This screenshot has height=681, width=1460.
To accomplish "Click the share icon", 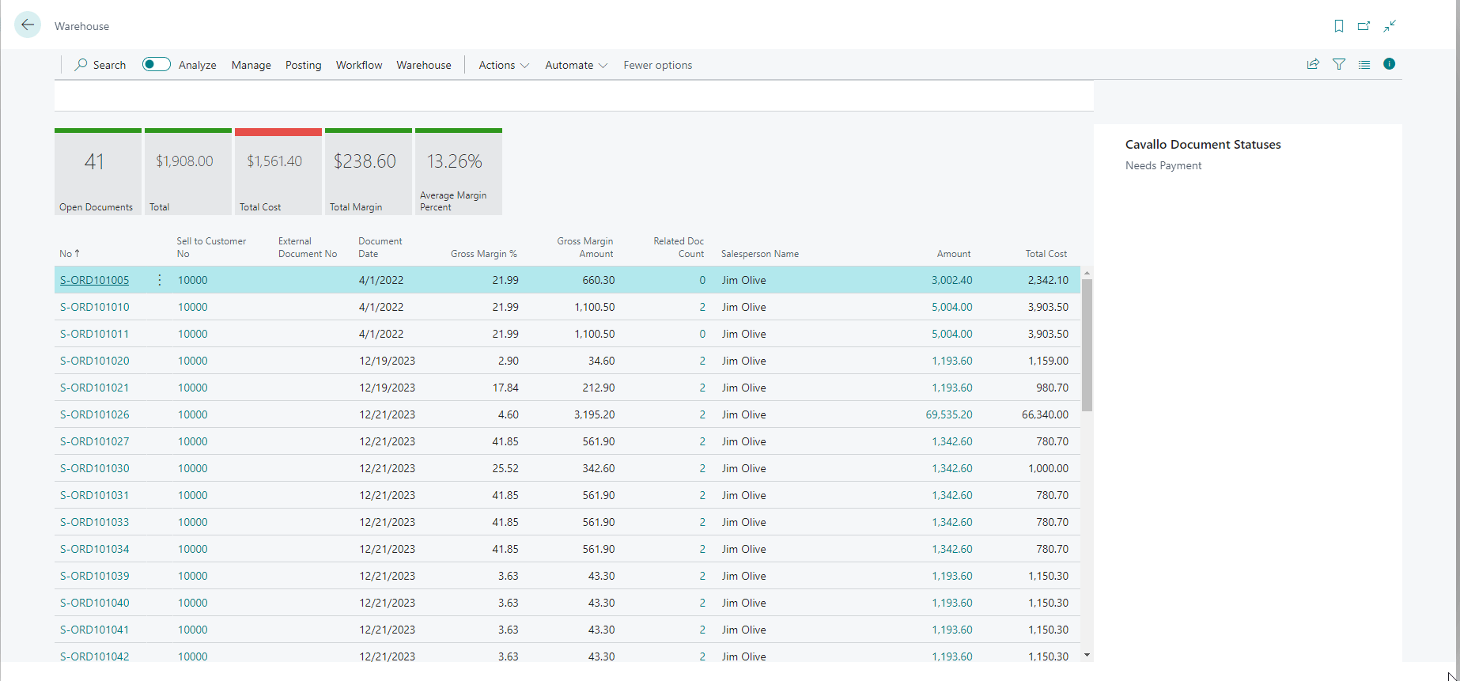I will tap(1313, 64).
